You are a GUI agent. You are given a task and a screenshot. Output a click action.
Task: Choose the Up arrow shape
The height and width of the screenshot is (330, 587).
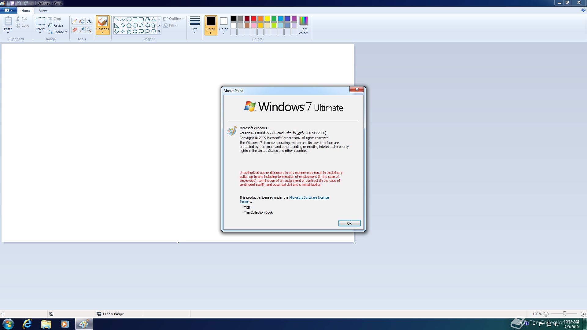tap(153, 25)
